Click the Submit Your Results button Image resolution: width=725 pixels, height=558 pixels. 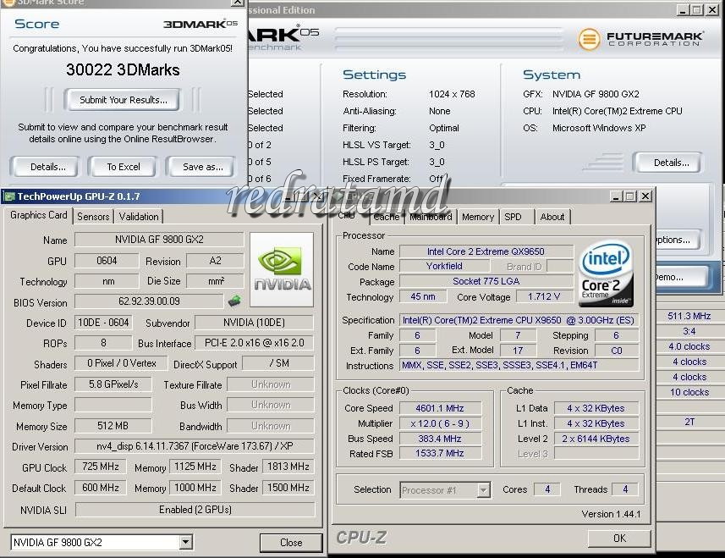point(123,100)
